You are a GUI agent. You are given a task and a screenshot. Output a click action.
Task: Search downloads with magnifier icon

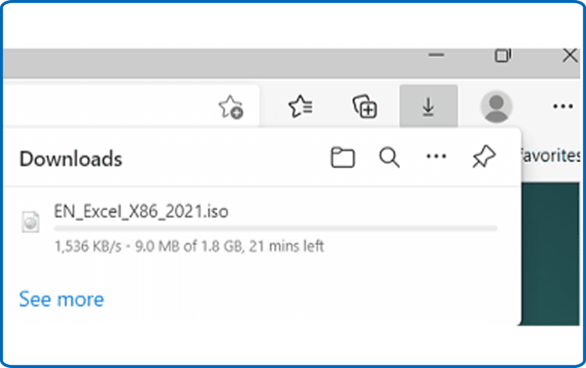pyautogui.click(x=389, y=159)
